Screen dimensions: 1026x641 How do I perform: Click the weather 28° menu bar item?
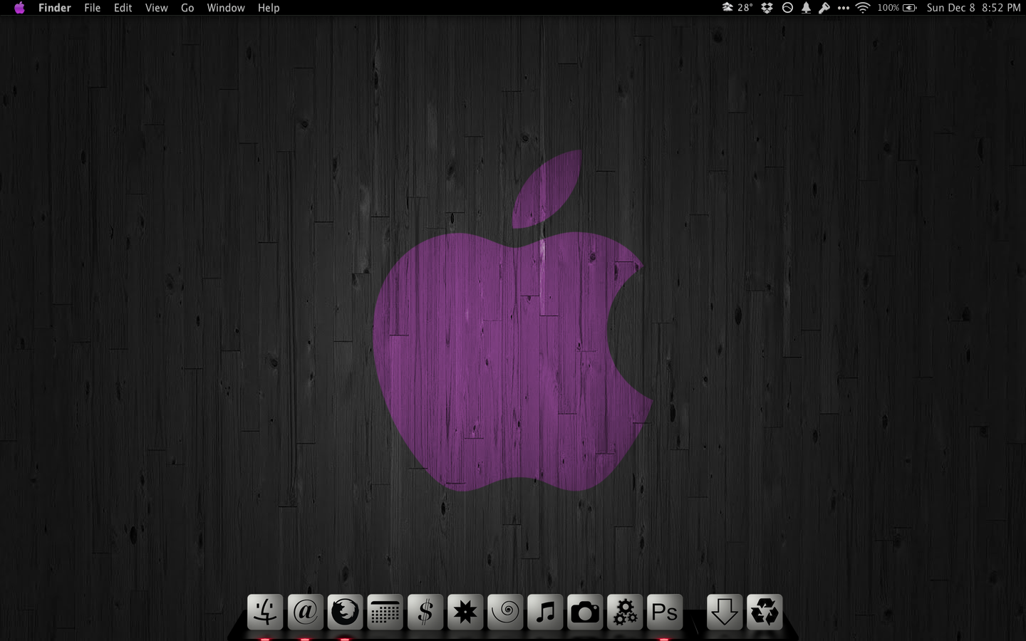coord(737,8)
